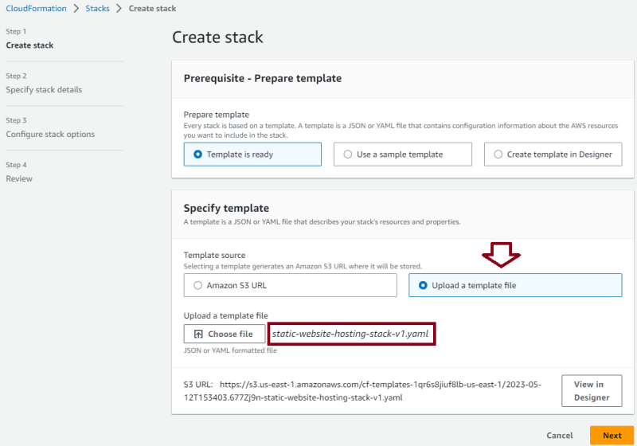Go to Stacks breadcrumb link
The image size is (637, 446).
(97, 9)
